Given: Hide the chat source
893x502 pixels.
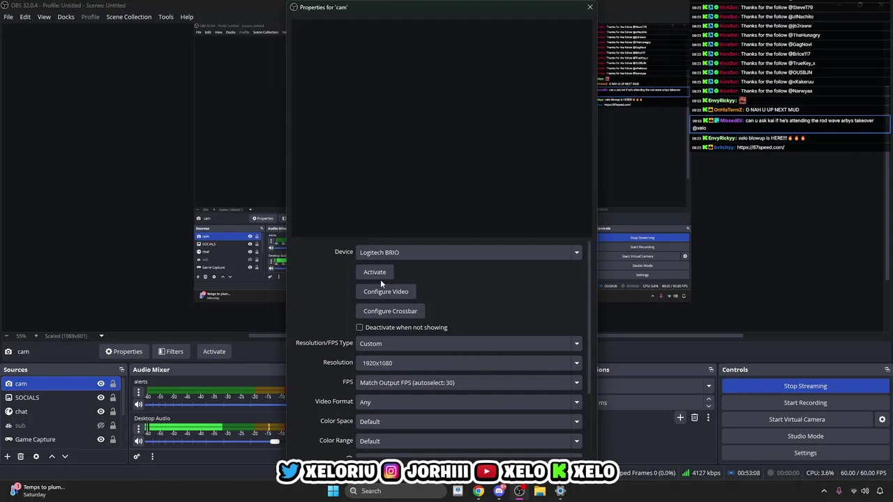Looking at the screenshot, I should [100, 411].
